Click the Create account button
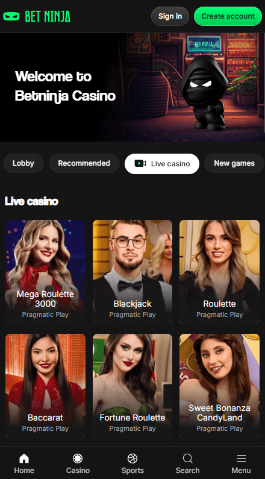Viewport: 265px width, 479px height. (x=228, y=16)
